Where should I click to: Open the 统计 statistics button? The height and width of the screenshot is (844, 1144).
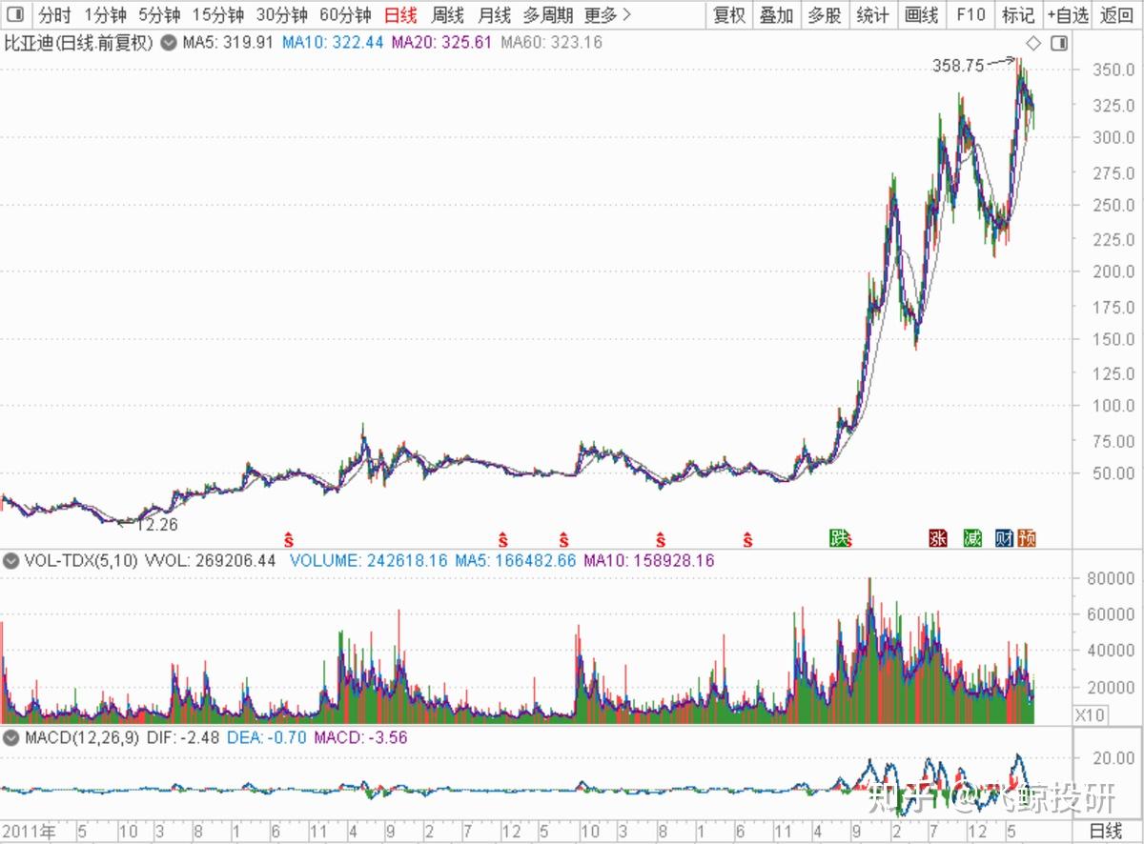(872, 15)
